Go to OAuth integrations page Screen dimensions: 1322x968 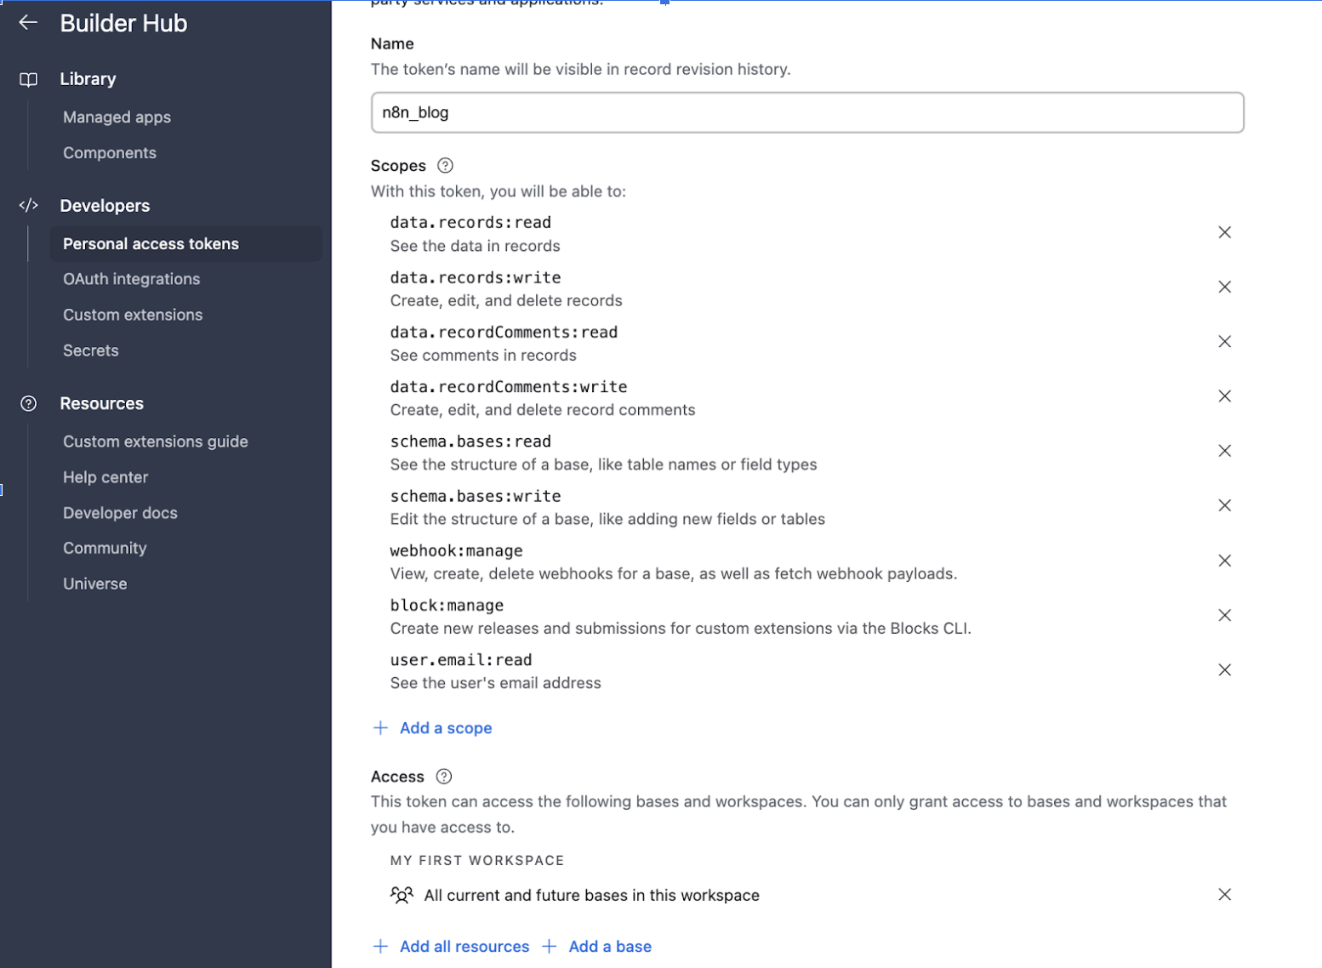(131, 279)
